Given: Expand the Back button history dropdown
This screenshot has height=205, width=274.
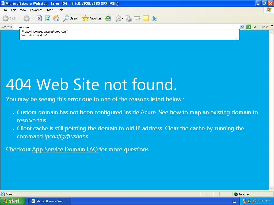Looking at the screenshot, I should [x=19, y=18].
